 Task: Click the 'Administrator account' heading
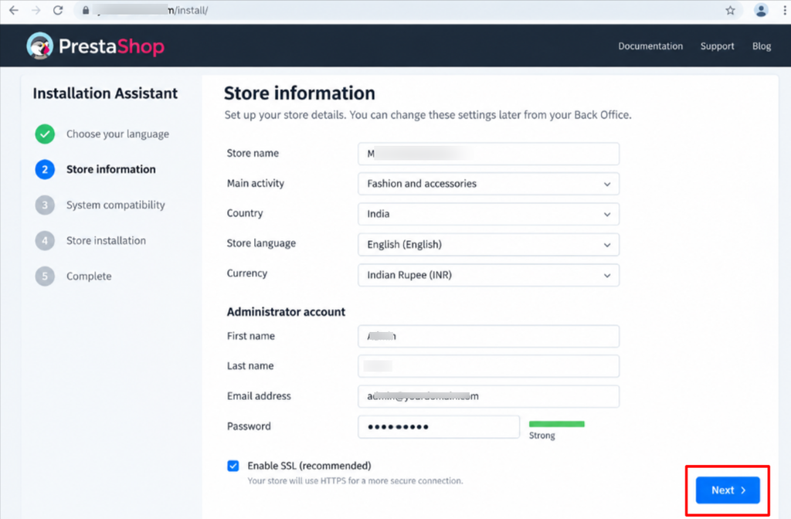pyautogui.click(x=286, y=312)
